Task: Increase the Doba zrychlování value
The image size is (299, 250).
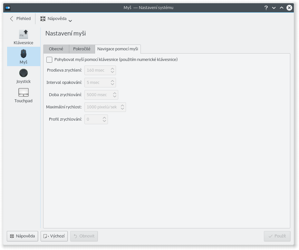Action: tap(115, 93)
